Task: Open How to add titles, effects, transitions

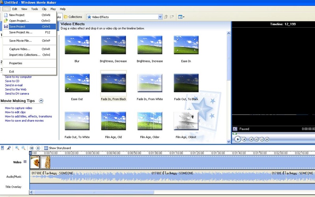Action: pyautogui.click(x=28, y=116)
